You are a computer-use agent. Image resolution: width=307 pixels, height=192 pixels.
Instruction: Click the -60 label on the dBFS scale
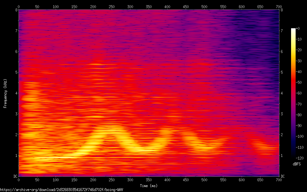tap(299, 93)
